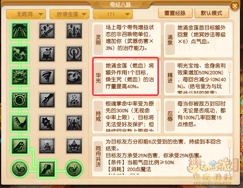Toggle the right round scorpion node
243x188 pixels.
[74, 169]
